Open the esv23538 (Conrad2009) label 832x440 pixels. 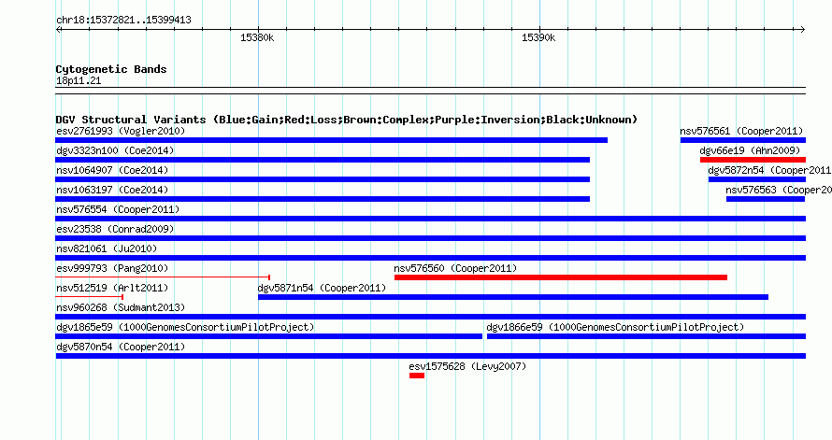115,229
